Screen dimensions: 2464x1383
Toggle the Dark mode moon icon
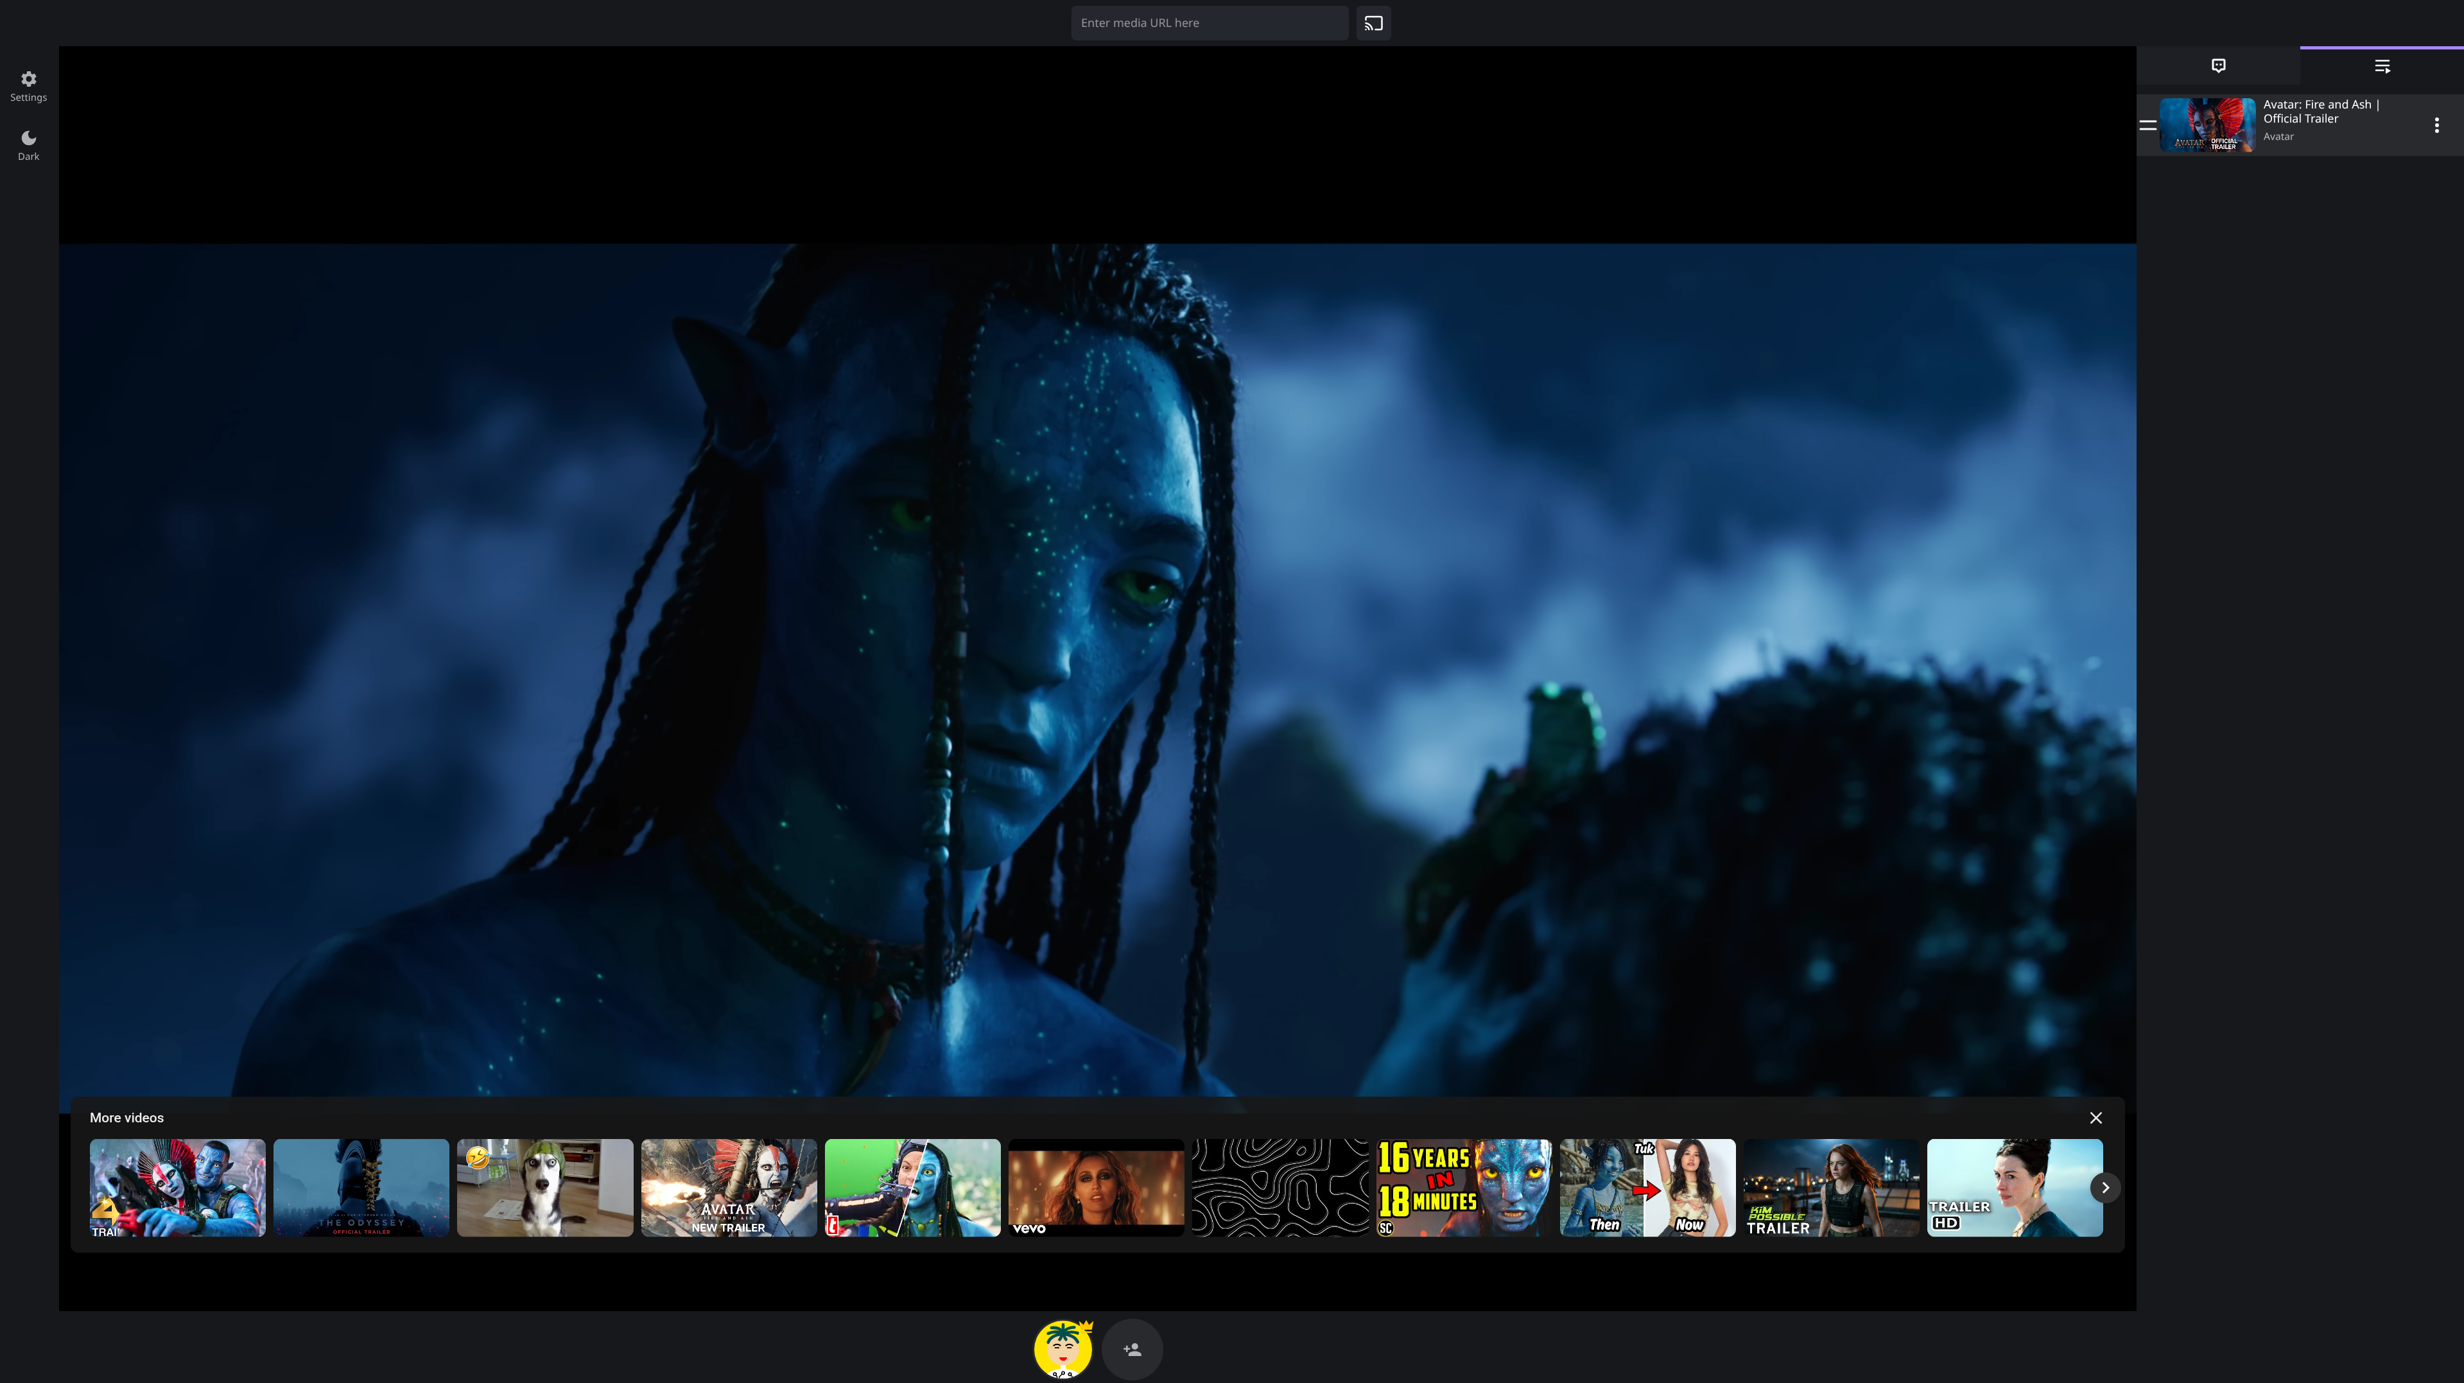tap(29, 139)
